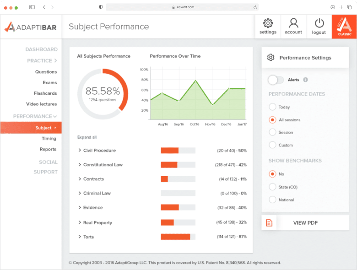357x270 pixels.
Task: Go back with browser back arrow
Action: click(44, 7)
